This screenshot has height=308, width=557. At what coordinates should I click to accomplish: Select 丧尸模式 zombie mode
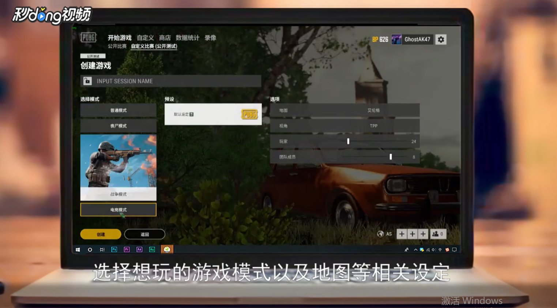tap(118, 125)
